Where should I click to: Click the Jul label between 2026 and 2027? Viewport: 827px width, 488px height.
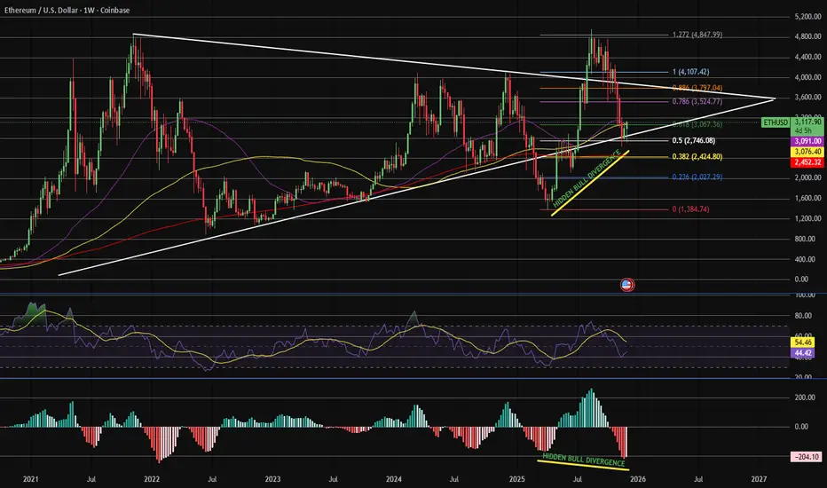[698, 479]
